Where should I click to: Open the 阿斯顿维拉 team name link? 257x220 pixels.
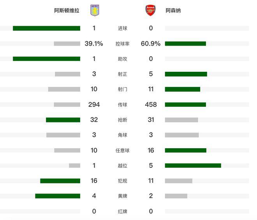coord(67,11)
